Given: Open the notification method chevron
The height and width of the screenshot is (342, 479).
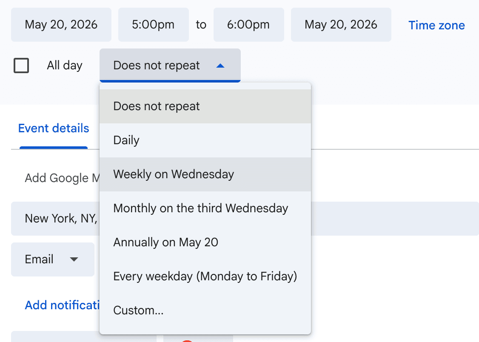Looking at the screenshot, I should (74, 259).
